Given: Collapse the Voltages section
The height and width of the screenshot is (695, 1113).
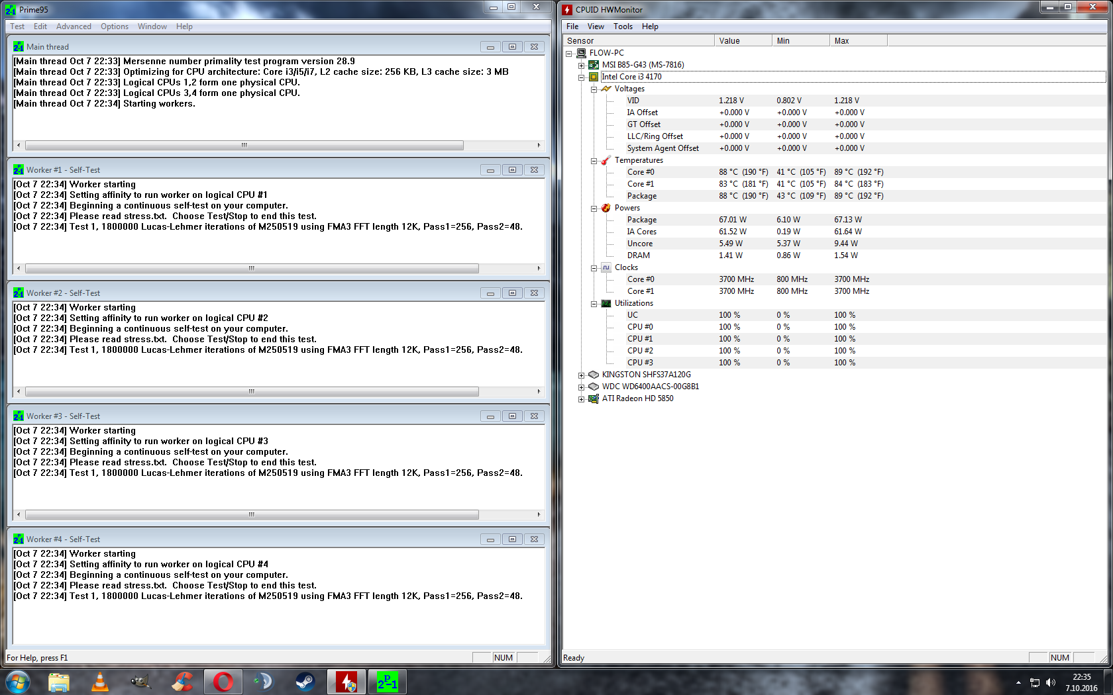Looking at the screenshot, I should pos(594,89).
